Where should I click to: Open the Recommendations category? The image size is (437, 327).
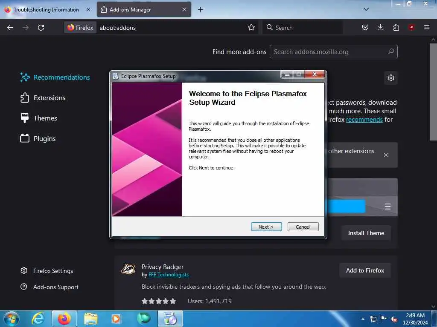(55, 77)
